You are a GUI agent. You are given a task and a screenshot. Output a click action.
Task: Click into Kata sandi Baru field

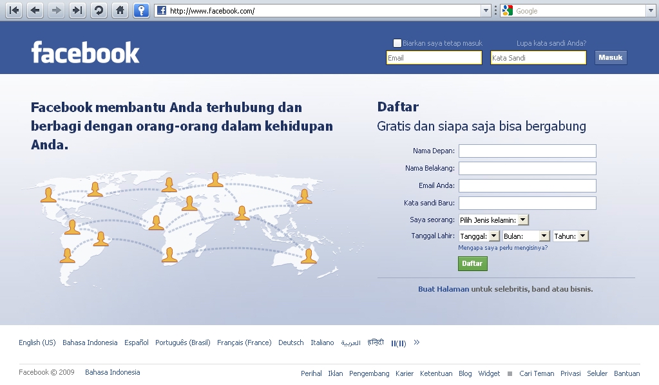527,203
